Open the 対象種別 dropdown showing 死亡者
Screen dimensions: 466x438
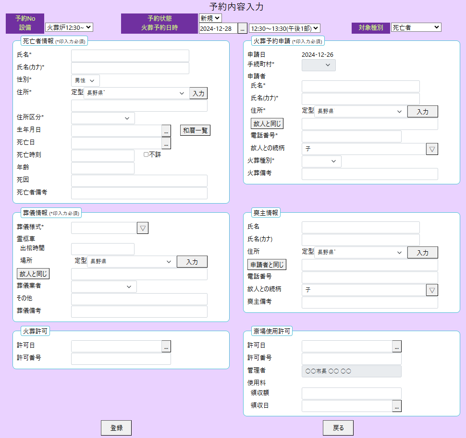click(416, 27)
